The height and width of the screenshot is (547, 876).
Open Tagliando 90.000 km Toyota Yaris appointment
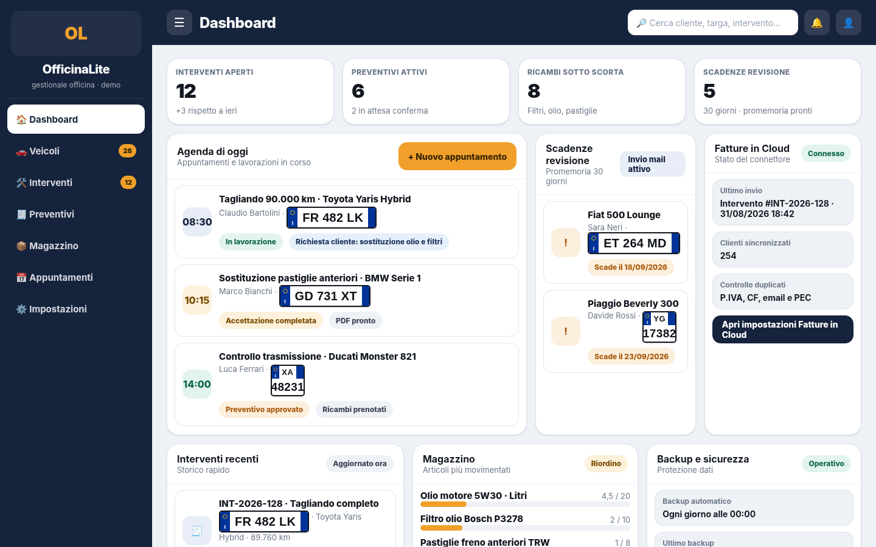coord(347,222)
